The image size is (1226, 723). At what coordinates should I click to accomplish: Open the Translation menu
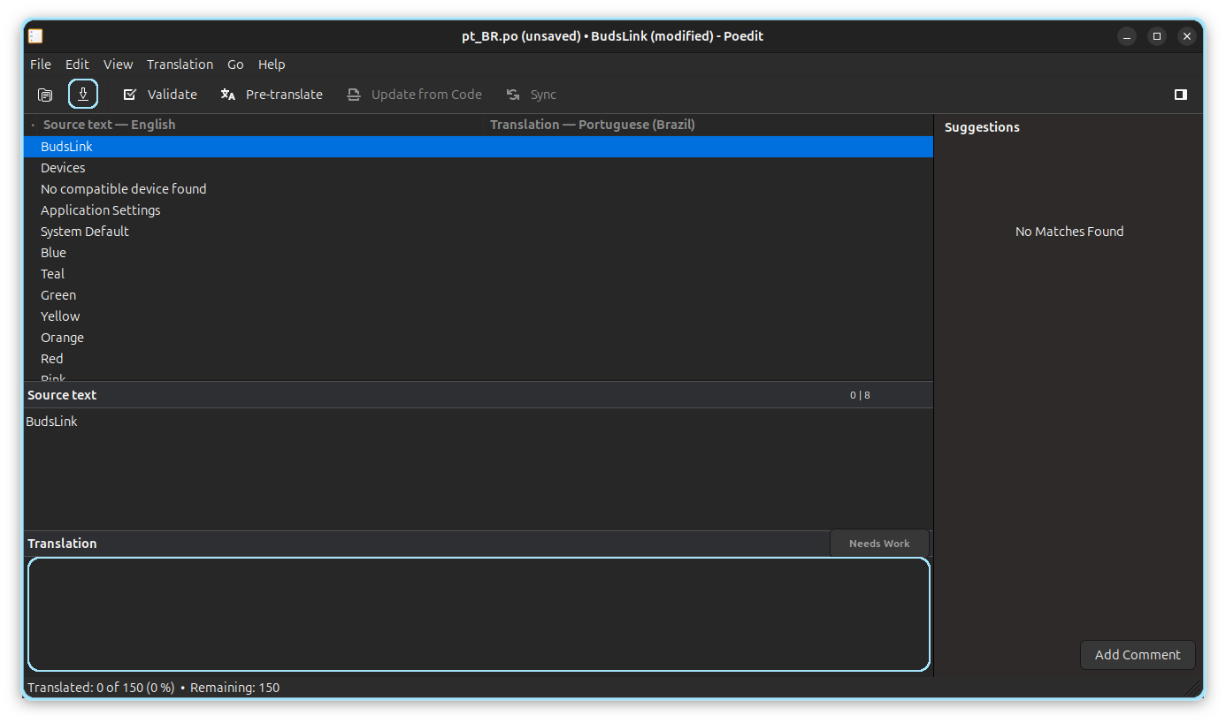coord(180,65)
